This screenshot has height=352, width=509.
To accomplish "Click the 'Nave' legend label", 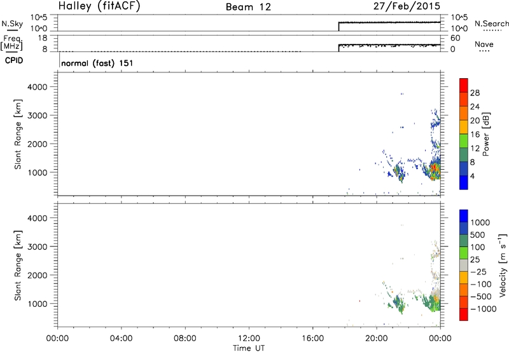I will pos(484,44).
